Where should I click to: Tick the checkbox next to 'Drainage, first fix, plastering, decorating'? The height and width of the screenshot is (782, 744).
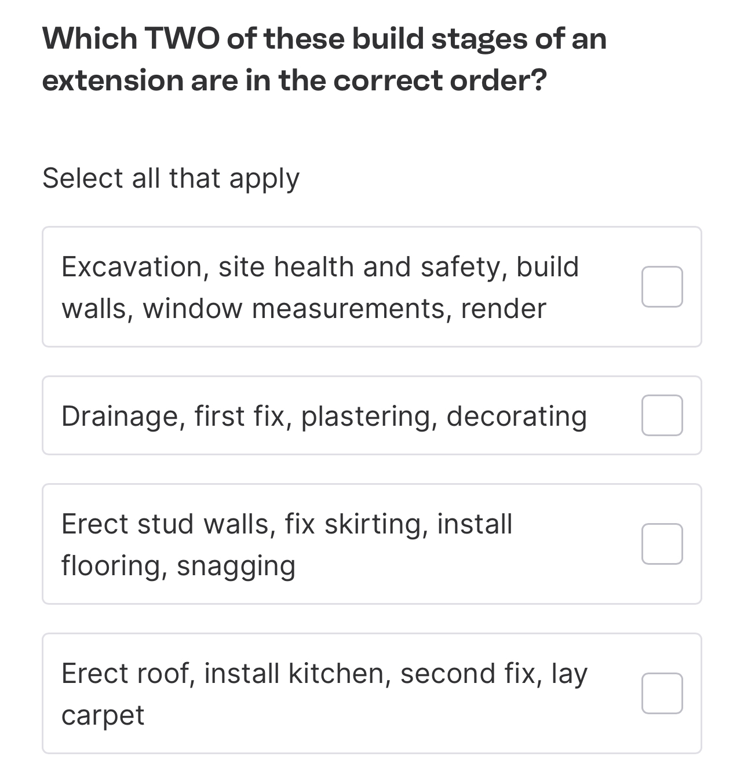pyautogui.click(x=661, y=415)
